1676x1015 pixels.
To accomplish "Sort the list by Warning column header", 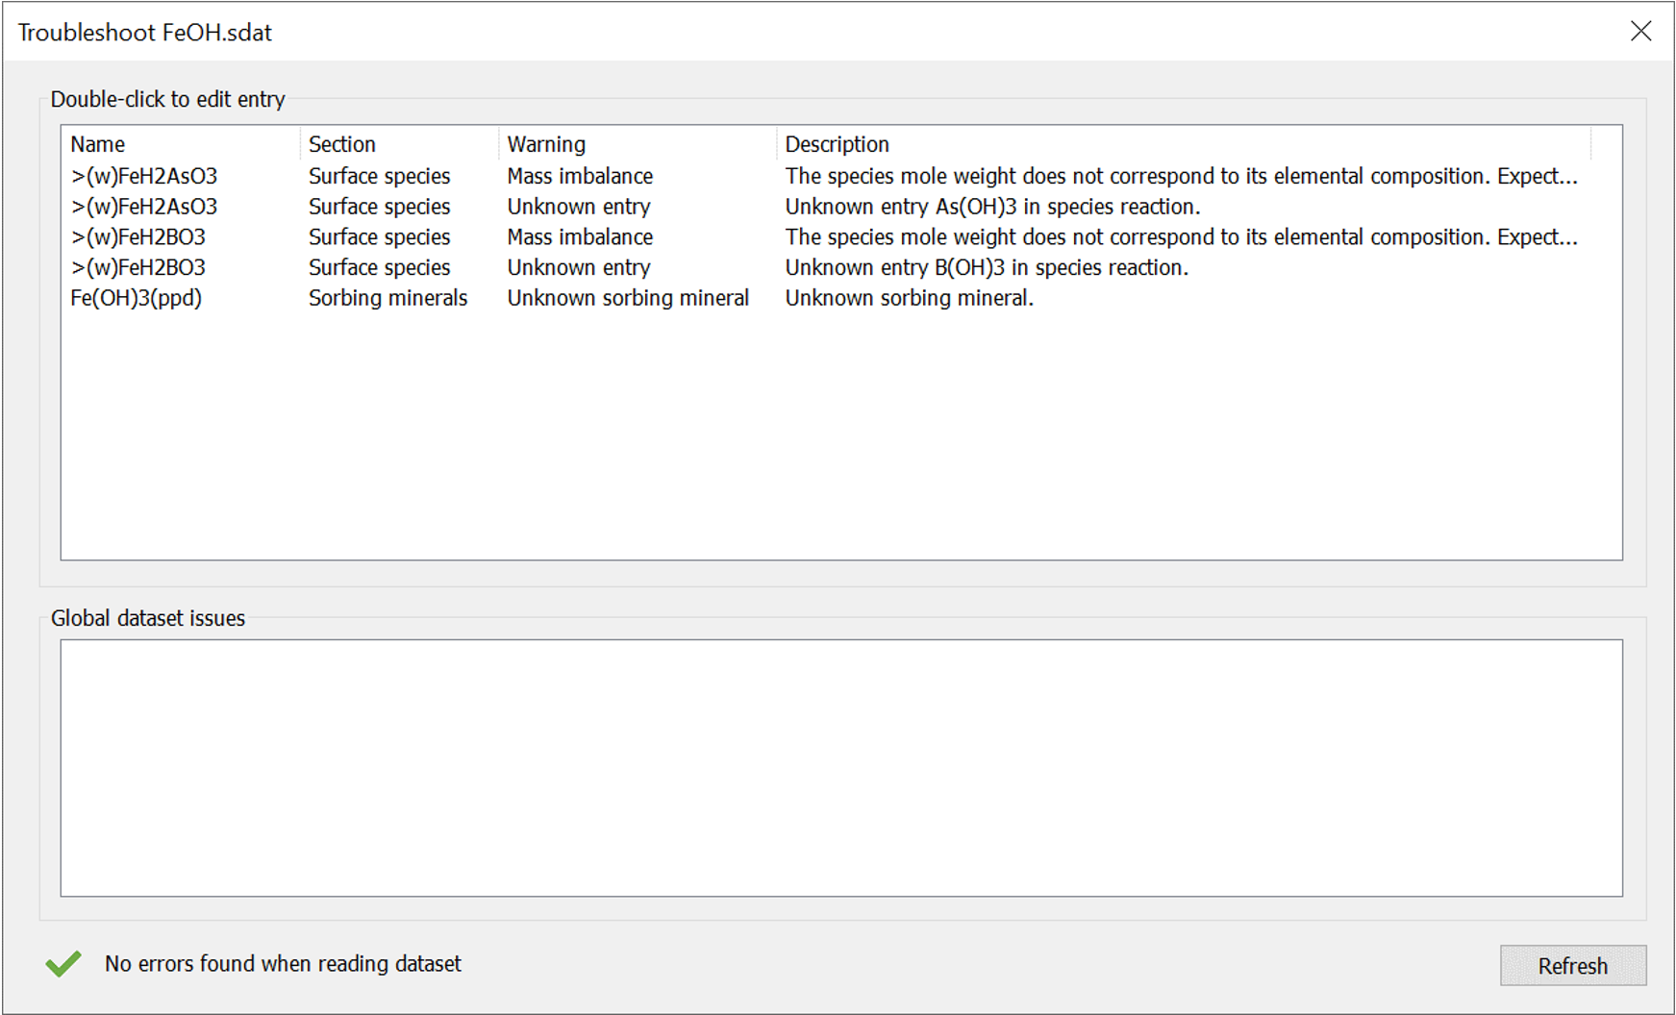I will pyautogui.click(x=638, y=144).
